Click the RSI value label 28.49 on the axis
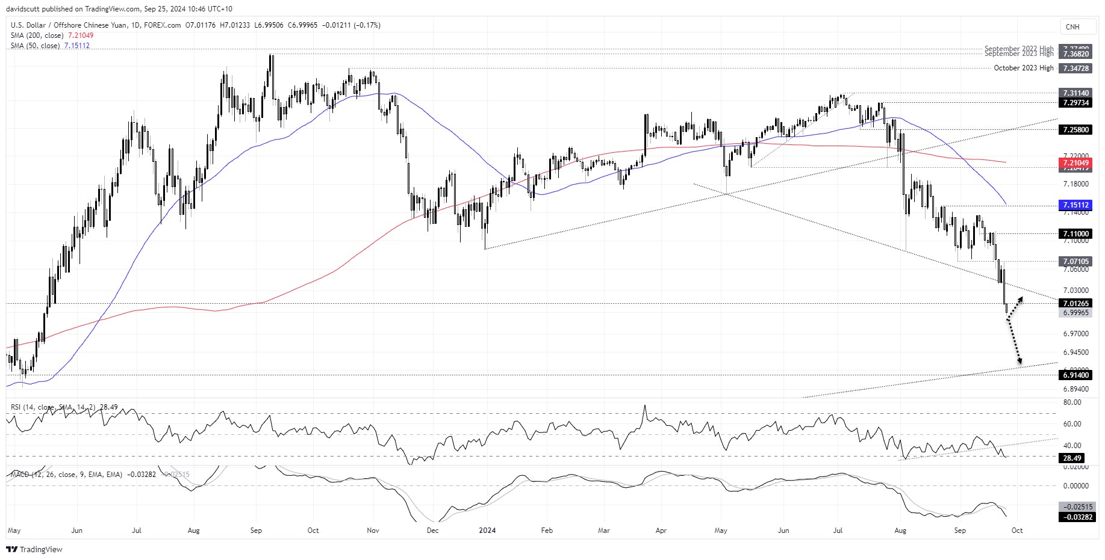The width and height of the screenshot is (1105, 560). pos(1072,458)
